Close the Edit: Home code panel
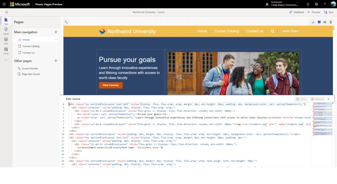The width and height of the screenshot is (337, 184). click(329, 99)
